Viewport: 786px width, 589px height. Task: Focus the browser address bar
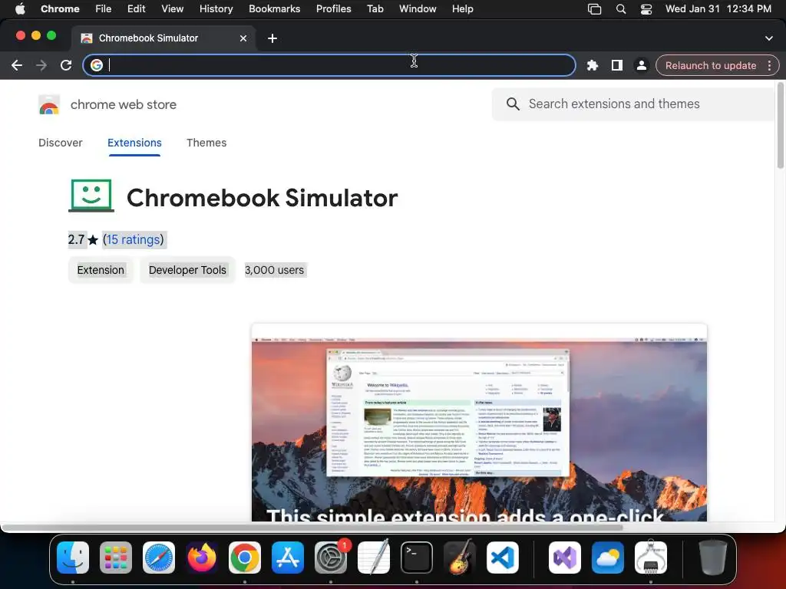coord(329,65)
